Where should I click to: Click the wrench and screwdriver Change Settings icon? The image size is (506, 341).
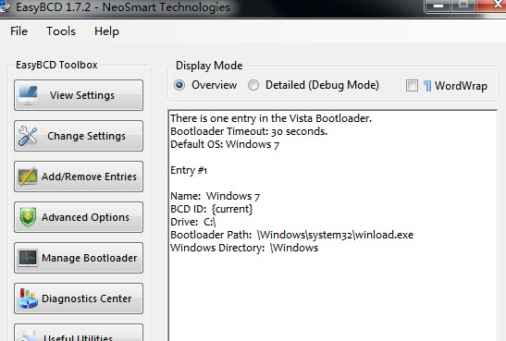point(28,136)
